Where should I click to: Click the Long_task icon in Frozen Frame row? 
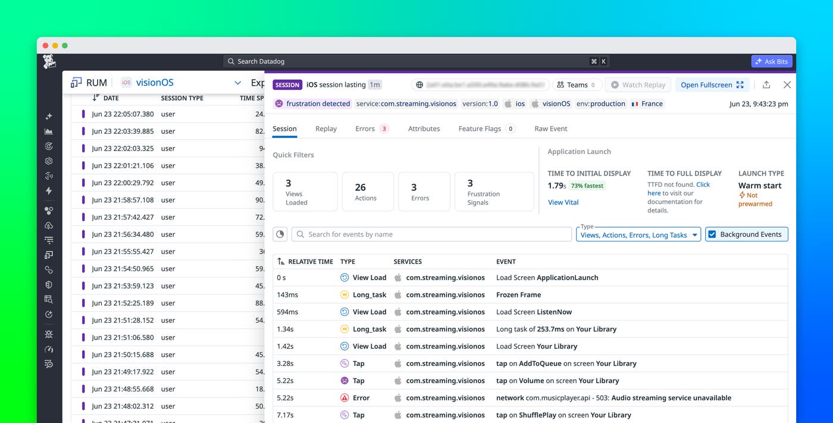(345, 295)
